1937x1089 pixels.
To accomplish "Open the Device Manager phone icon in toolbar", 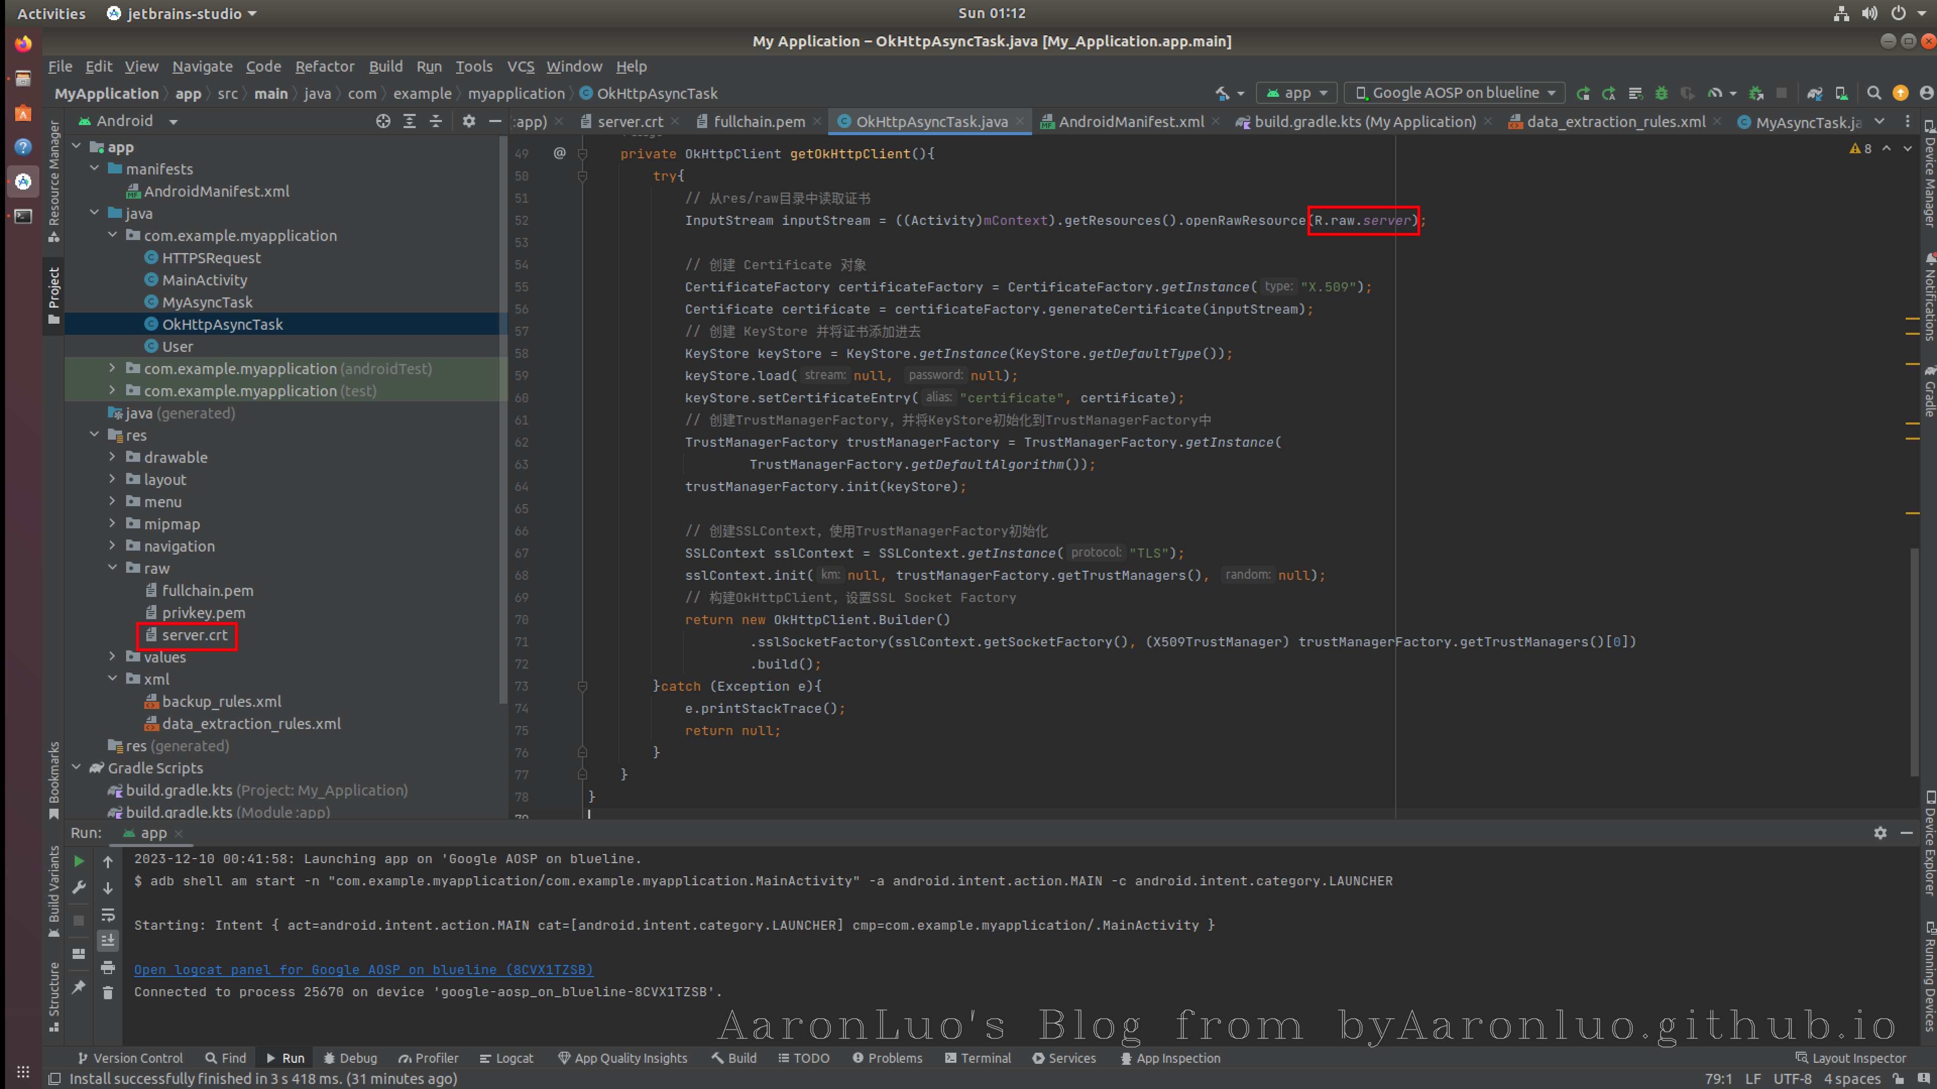I will pyautogui.click(x=1841, y=93).
